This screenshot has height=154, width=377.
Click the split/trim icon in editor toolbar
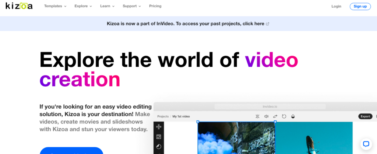point(257,116)
